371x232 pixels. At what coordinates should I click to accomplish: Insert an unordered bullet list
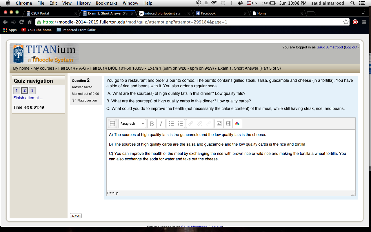click(x=171, y=124)
